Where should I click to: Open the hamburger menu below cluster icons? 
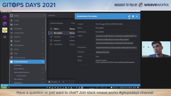[x=5, y=37]
